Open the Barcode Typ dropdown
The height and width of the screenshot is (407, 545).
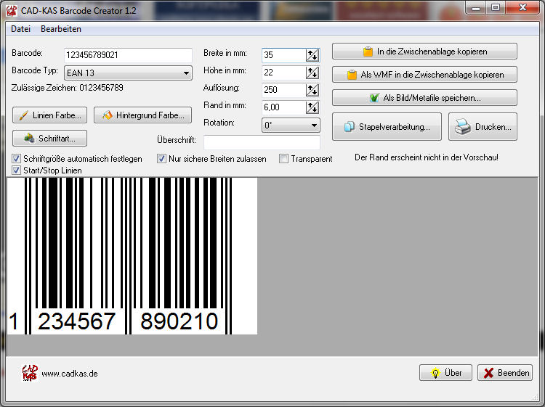pos(187,73)
